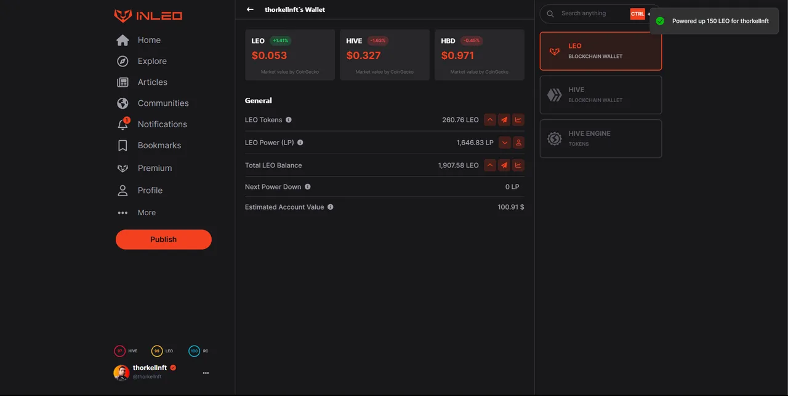The height and width of the screenshot is (396, 788).
Task: Click the thorkellnft's Wallet title
Action: 295,9
